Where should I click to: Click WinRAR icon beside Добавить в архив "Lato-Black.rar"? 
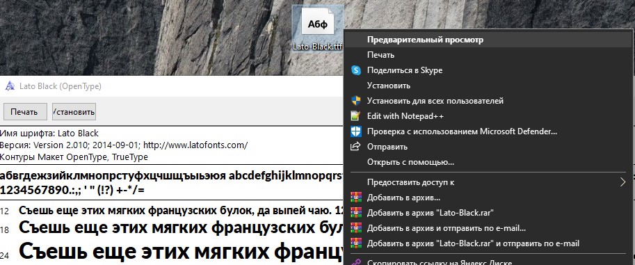[356, 213]
